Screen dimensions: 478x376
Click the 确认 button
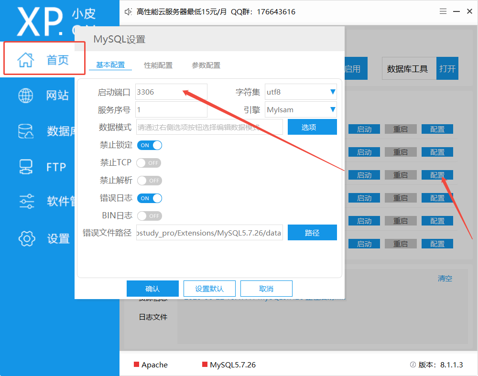[152, 289]
